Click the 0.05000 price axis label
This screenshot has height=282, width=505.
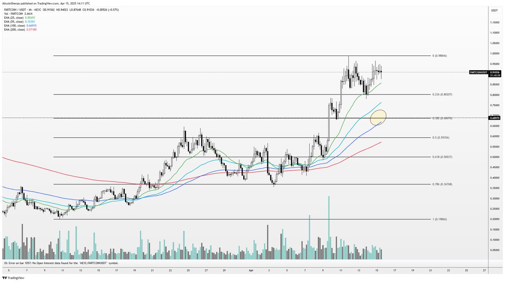click(495, 250)
